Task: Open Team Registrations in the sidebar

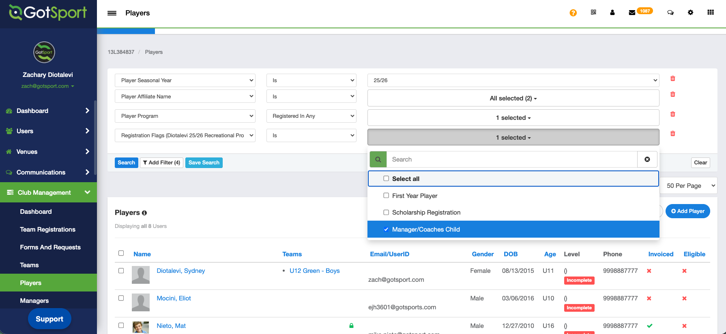Action: (48, 230)
